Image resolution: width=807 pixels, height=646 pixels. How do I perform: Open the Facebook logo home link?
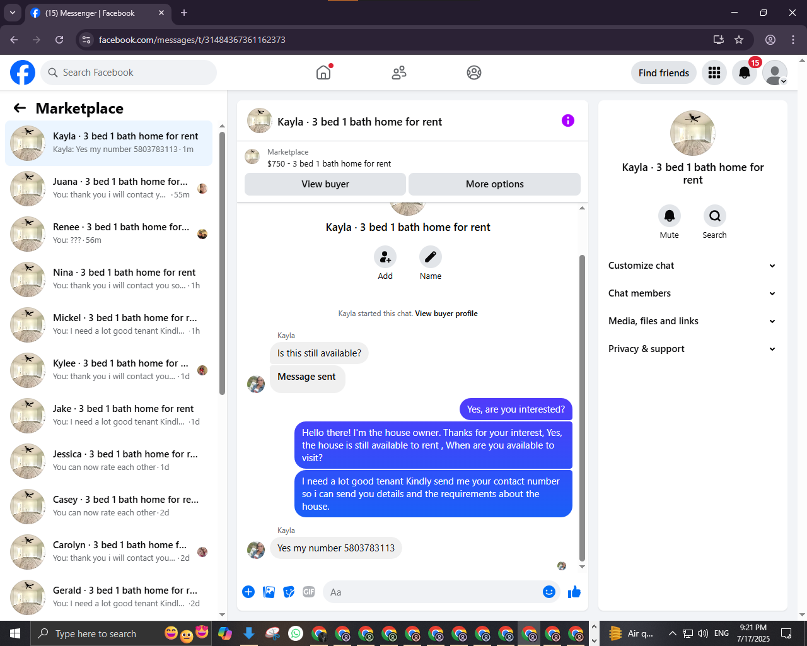(x=23, y=73)
